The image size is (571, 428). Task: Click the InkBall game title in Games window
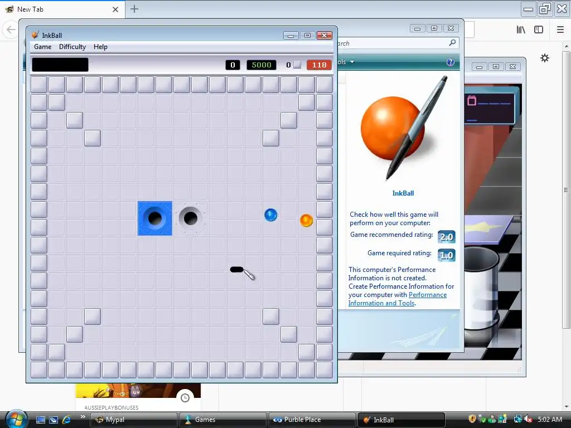pos(403,193)
